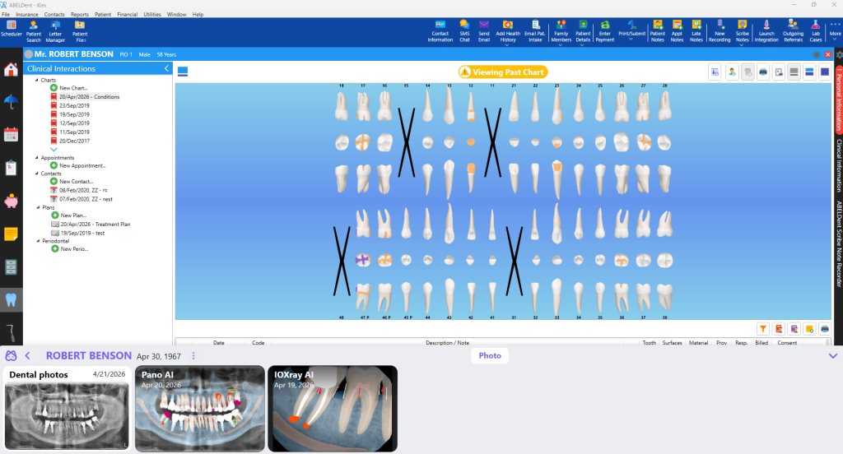Expand the Family Members dropdown
The image size is (843, 454).
coord(561,46)
